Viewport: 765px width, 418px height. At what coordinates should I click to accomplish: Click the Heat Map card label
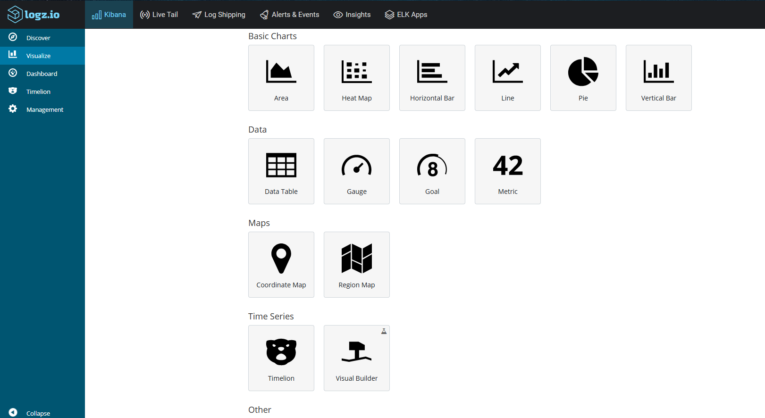(357, 98)
